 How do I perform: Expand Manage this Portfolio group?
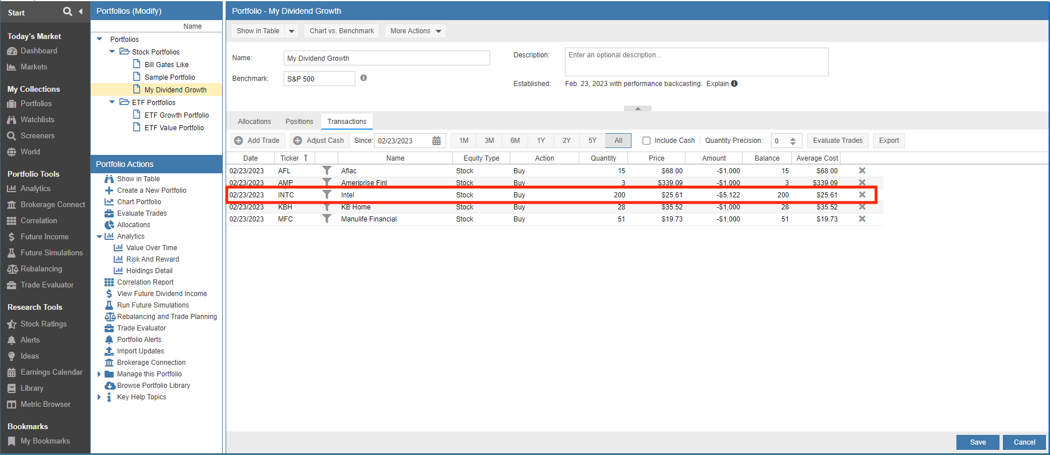[99, 374]
